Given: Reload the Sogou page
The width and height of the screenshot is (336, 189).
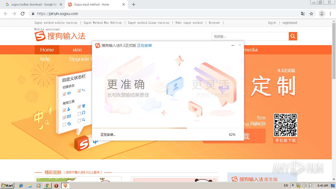Looking at the screenshot, I should click(x=23, y=14).
